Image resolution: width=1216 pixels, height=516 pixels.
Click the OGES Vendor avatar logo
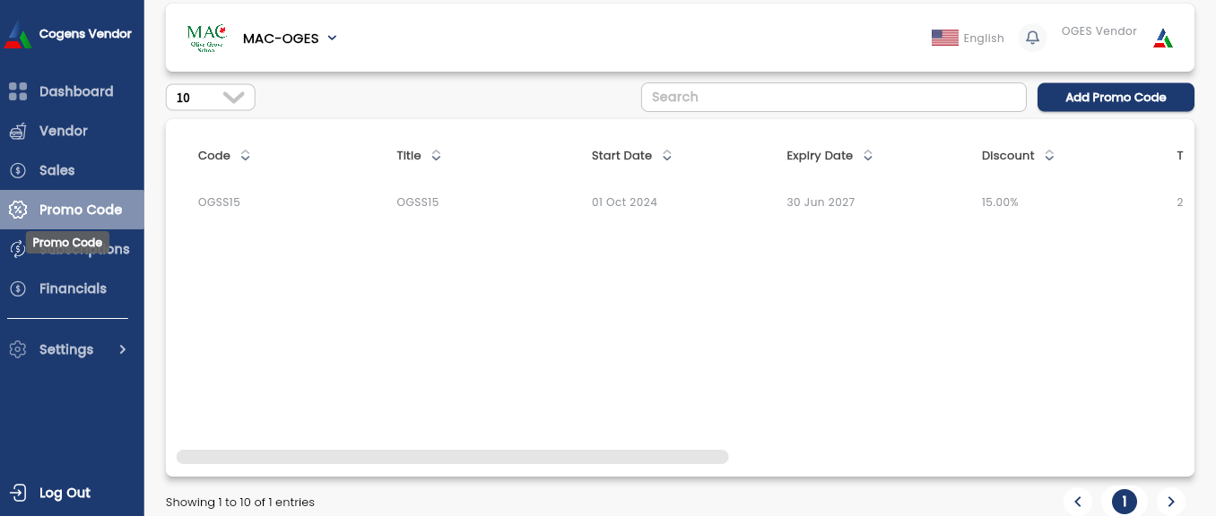click(1163, 38)
